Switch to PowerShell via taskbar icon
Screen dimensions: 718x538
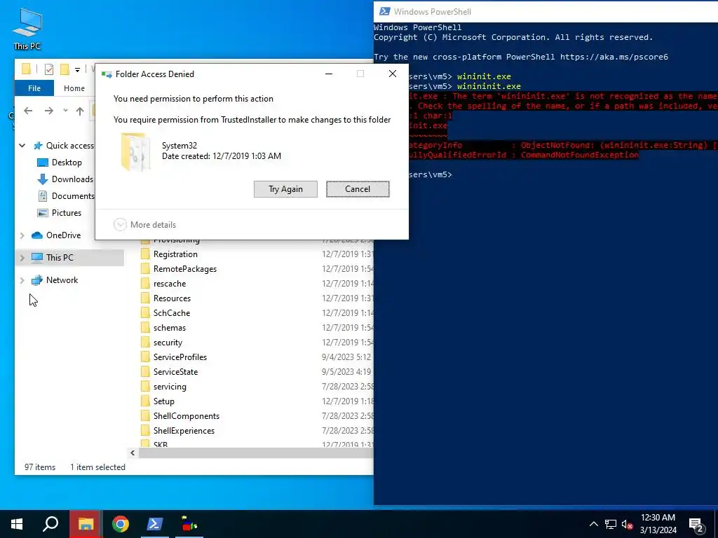(x=155, y=524)
